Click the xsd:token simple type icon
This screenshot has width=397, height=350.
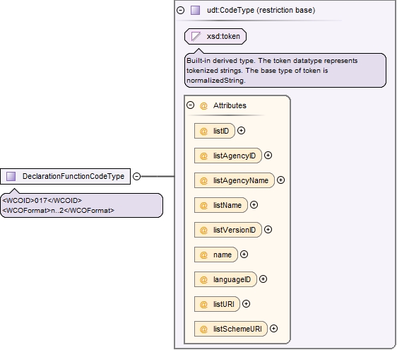click(x=196, y=36)
